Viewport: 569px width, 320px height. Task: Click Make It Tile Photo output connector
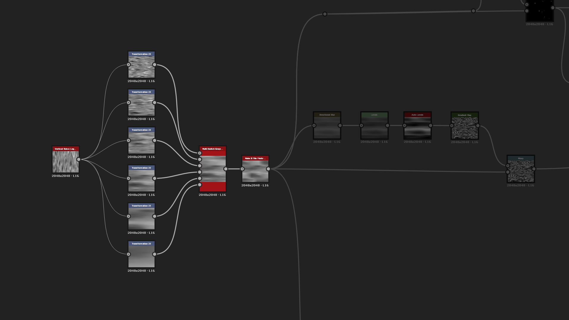tap(268, 169)
